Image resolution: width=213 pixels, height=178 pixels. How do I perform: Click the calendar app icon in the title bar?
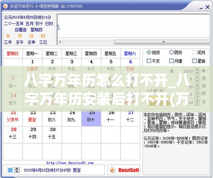coord(6,6)
